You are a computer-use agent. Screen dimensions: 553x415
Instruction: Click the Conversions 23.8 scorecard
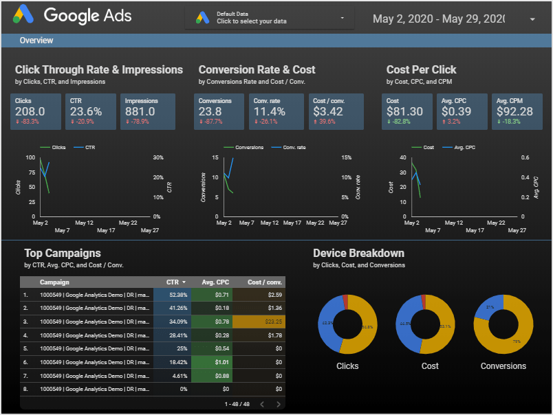point(219,111)
